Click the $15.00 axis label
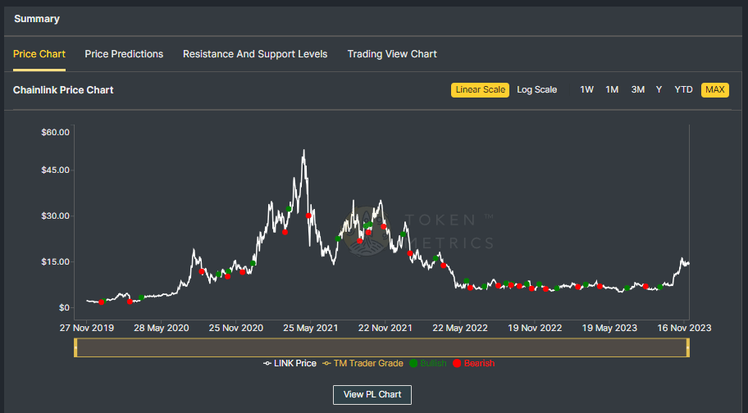748x413 pixels. (x=55, y=261)
